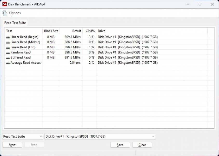Click the Random Read test icon
Viewport: 219px width, 156px height.
tap(8, 52)
